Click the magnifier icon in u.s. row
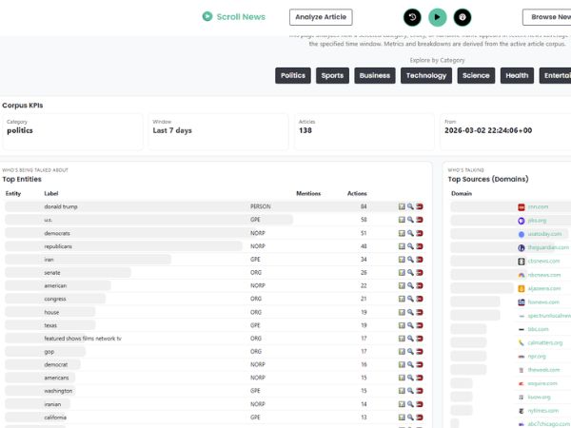Viewport: 571px width, 428px height. 410,220
